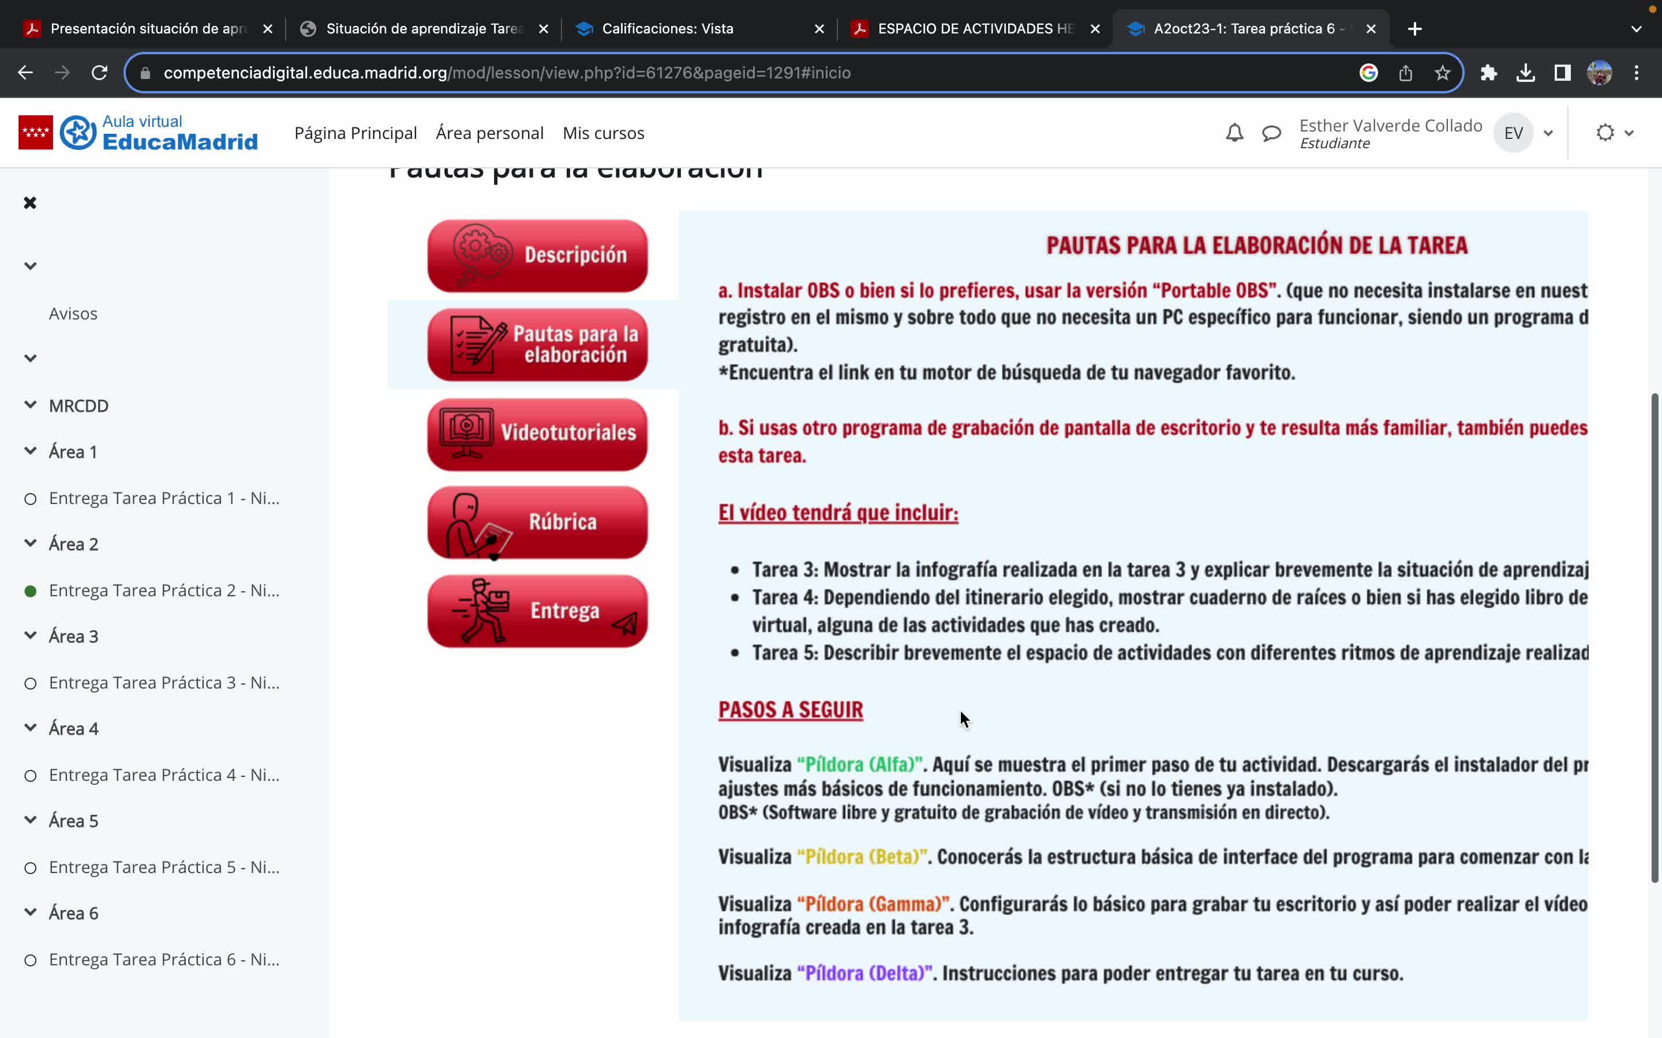Close the course index sidebar X
This screenshot has height=1038, width=1662.
click(30, 202)
